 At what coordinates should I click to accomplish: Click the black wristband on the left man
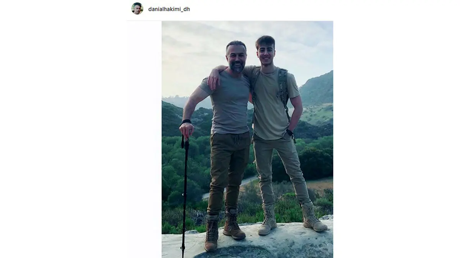pos(186,122)
